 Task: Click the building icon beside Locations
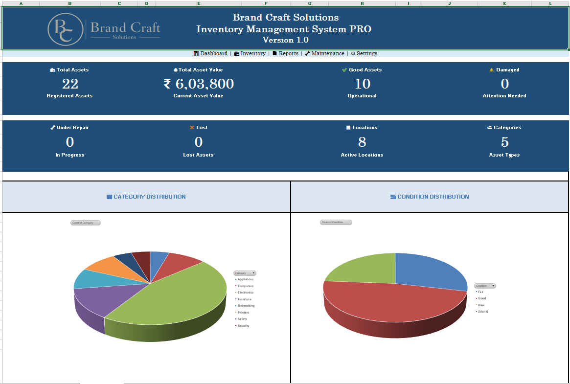(348, 128)
